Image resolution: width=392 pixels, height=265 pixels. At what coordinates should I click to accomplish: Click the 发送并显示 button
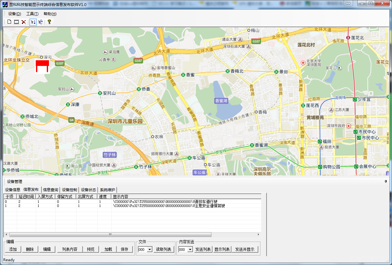(x=245, y=249)
